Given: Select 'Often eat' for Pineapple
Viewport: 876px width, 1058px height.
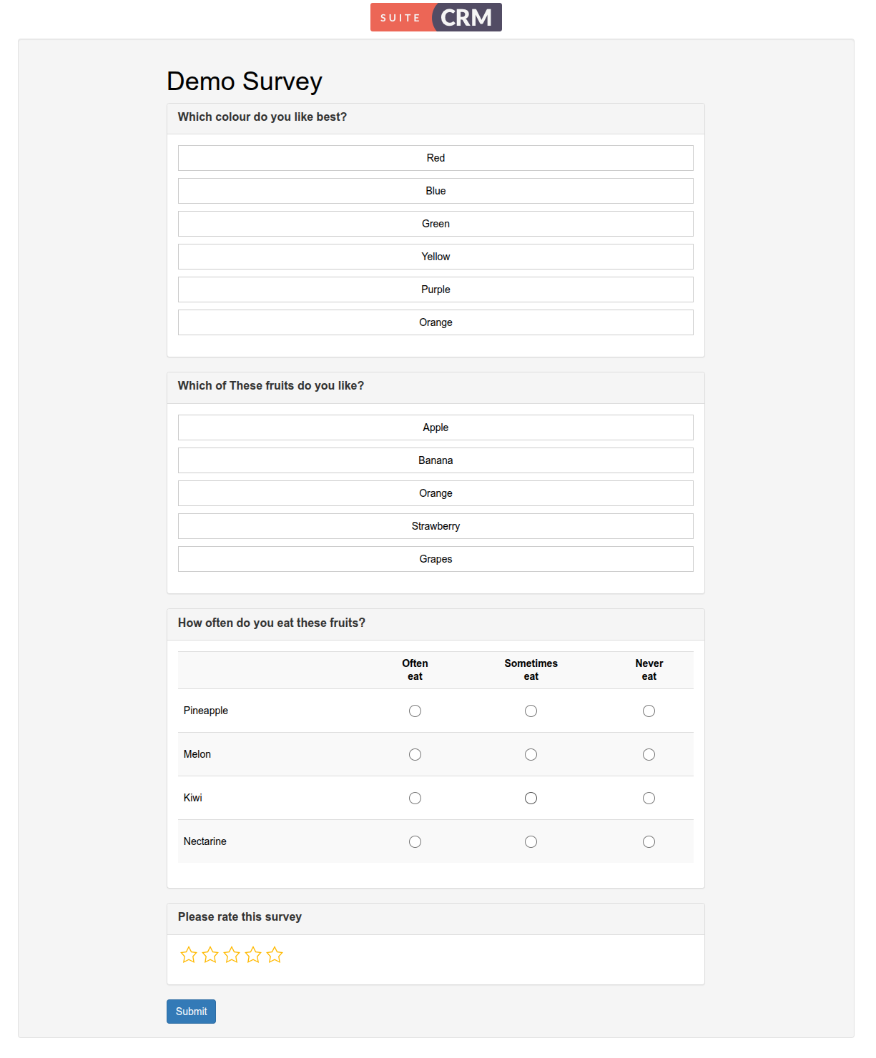Looking at the screenshot, I should point(415,711).
